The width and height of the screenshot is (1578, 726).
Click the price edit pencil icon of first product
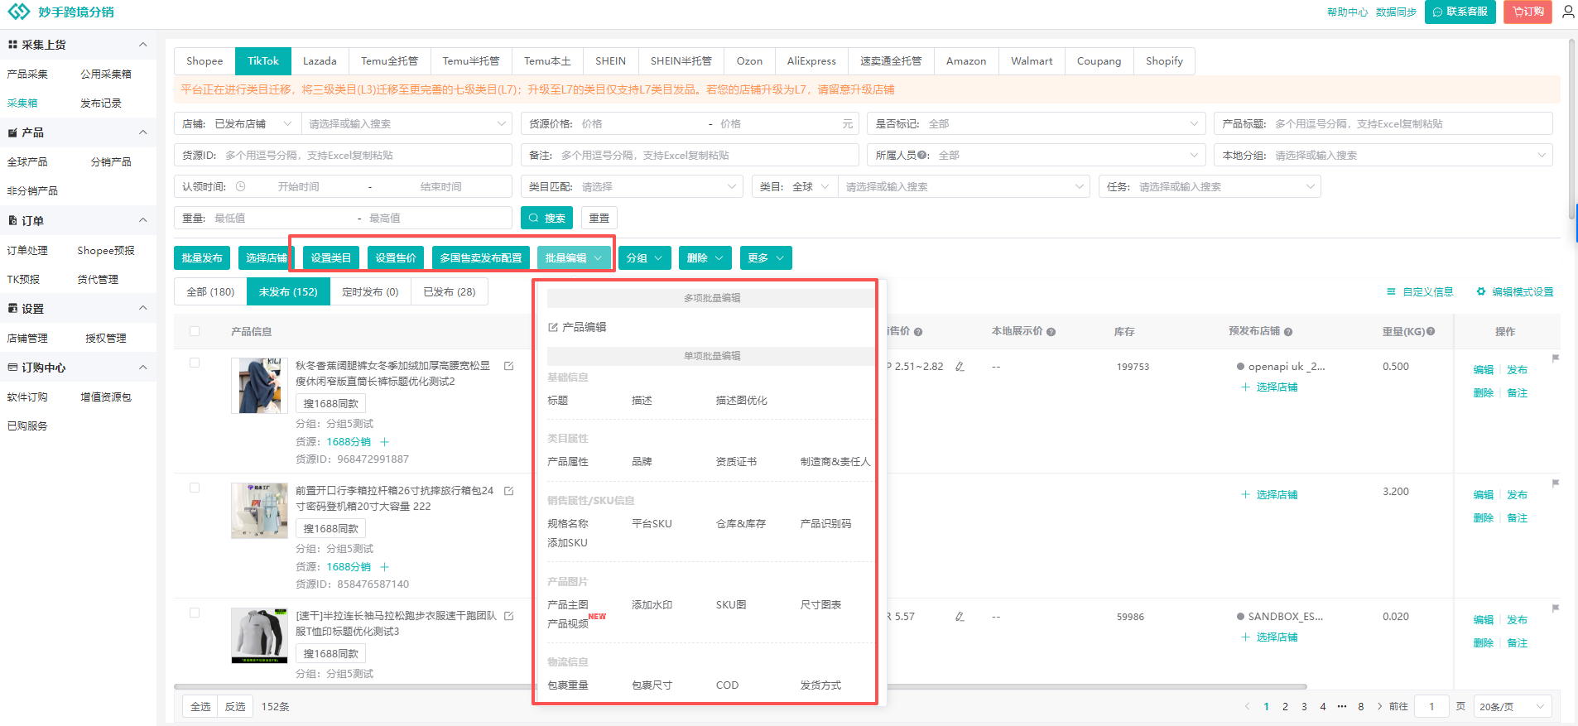960,367
